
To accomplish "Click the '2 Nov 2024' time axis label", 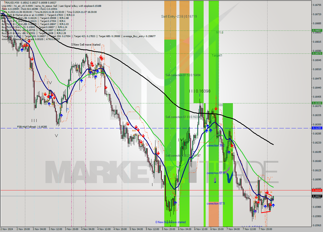I will click(6, 229).
